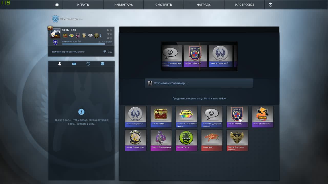The height and width of the screenshot is (184, 328).
Task: Click the SHIMORO player name
Action: [x=69, y=30]
